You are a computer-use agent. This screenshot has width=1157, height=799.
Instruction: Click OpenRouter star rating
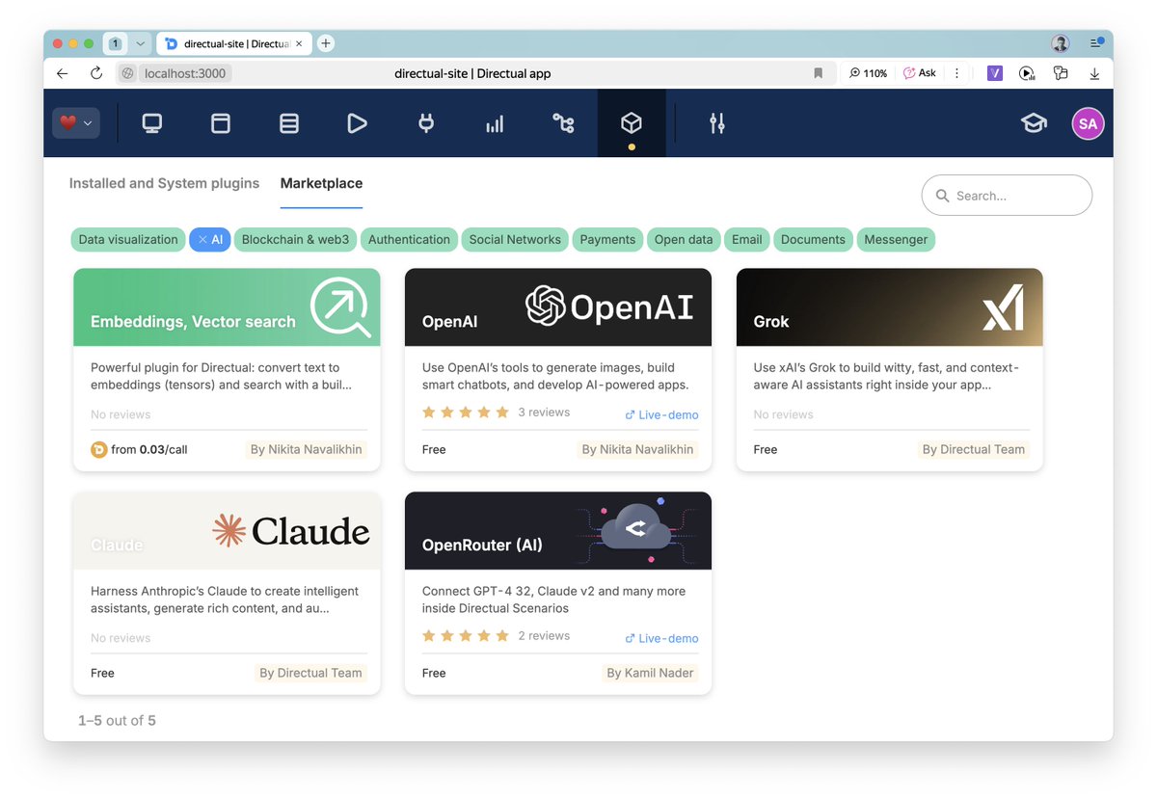466,636
